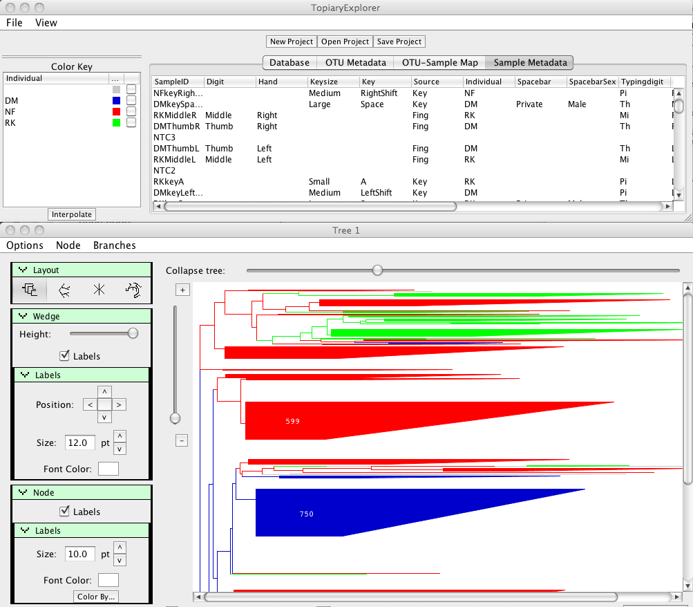Click the node label Size input field
The height and width of the screenshot is (607, 693).
tap(80, 554)
